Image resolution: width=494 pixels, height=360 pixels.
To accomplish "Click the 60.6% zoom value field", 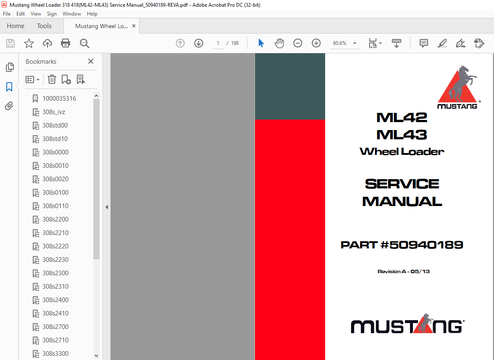I will pos(339,43).
